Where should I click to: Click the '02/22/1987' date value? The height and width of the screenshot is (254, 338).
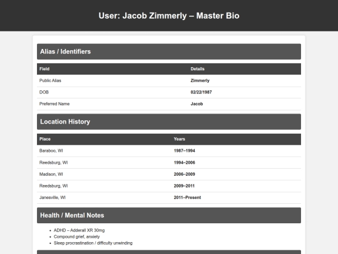click(201, 92)
